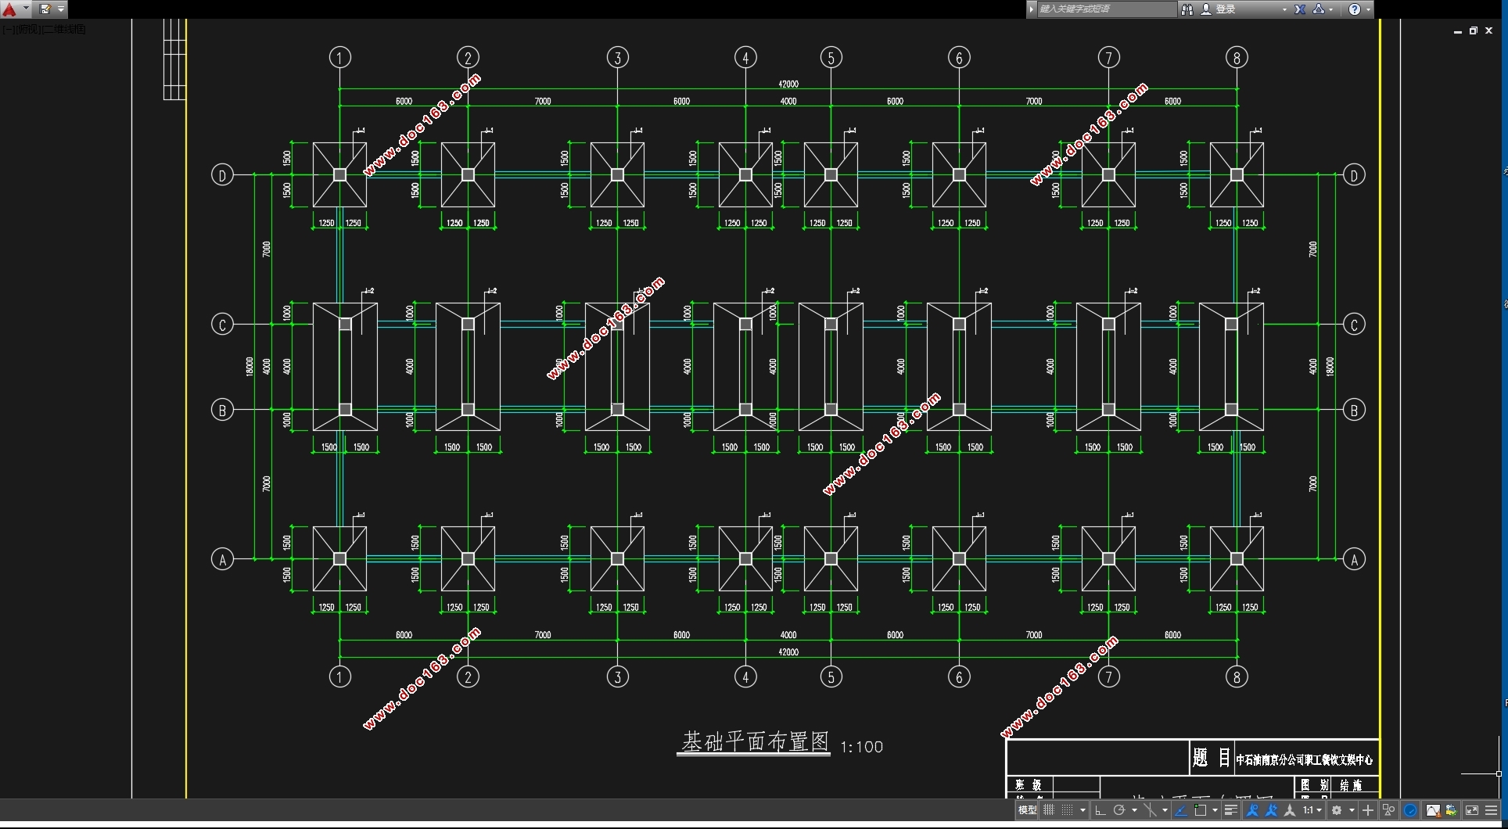The image size is (1508, 829).
Task: Click the [-] viewport control
Action: coord(9,29)
